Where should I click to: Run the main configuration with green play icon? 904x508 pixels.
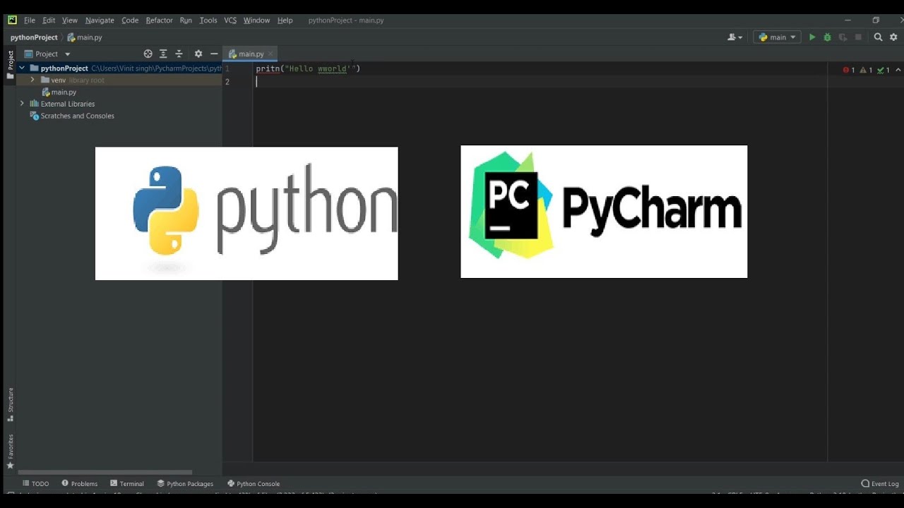pos(812,37)
